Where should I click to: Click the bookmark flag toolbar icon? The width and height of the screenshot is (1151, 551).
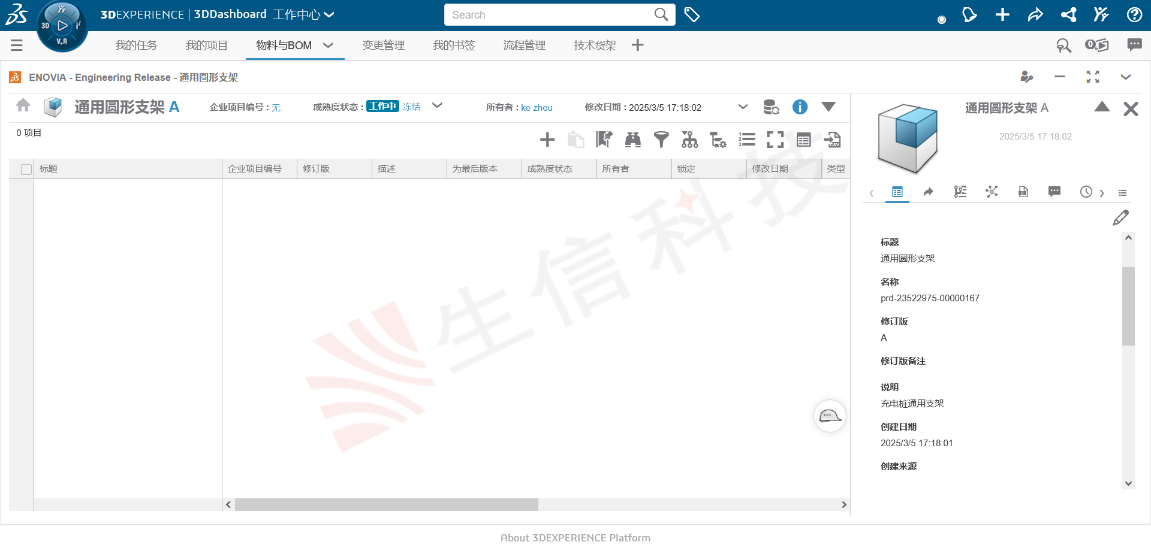coord(604,140)
